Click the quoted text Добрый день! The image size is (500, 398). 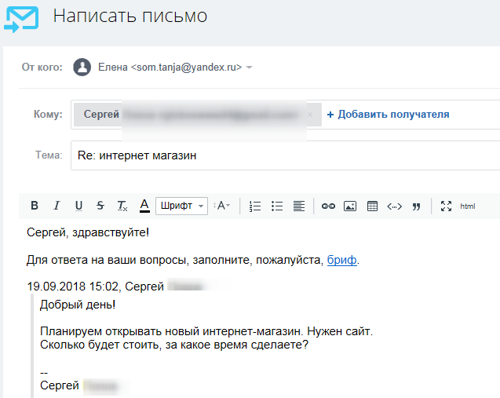(78, 305)
